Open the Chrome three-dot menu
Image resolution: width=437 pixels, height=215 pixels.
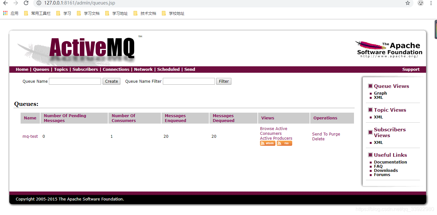[431, 3]
